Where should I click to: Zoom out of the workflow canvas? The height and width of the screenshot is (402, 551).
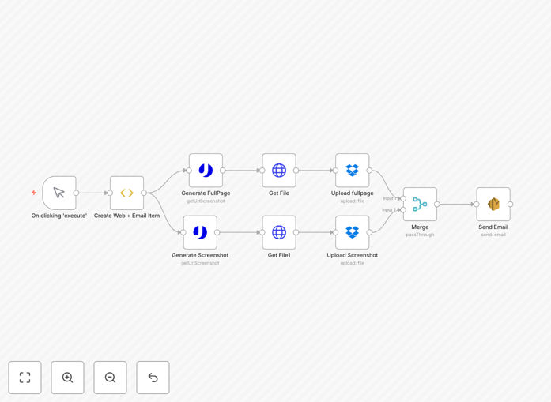click(x=110, y=378)
